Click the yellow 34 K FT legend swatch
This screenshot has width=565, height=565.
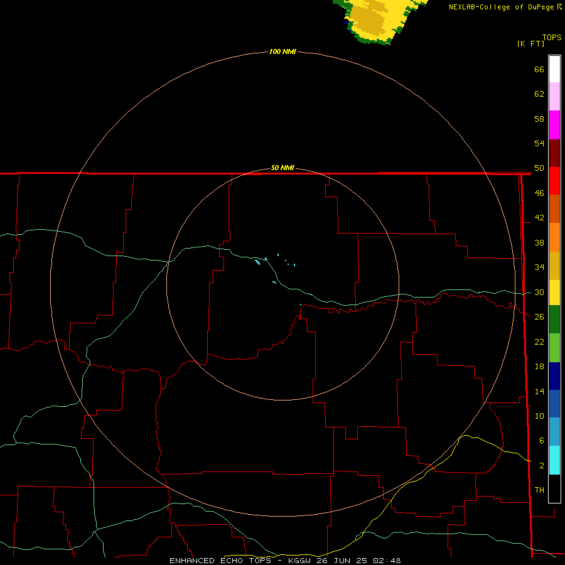point(554,293)
